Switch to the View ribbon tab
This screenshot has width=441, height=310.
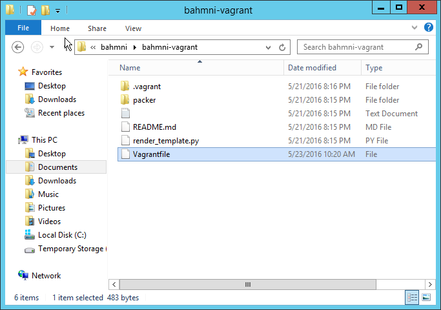pos(133,28)
